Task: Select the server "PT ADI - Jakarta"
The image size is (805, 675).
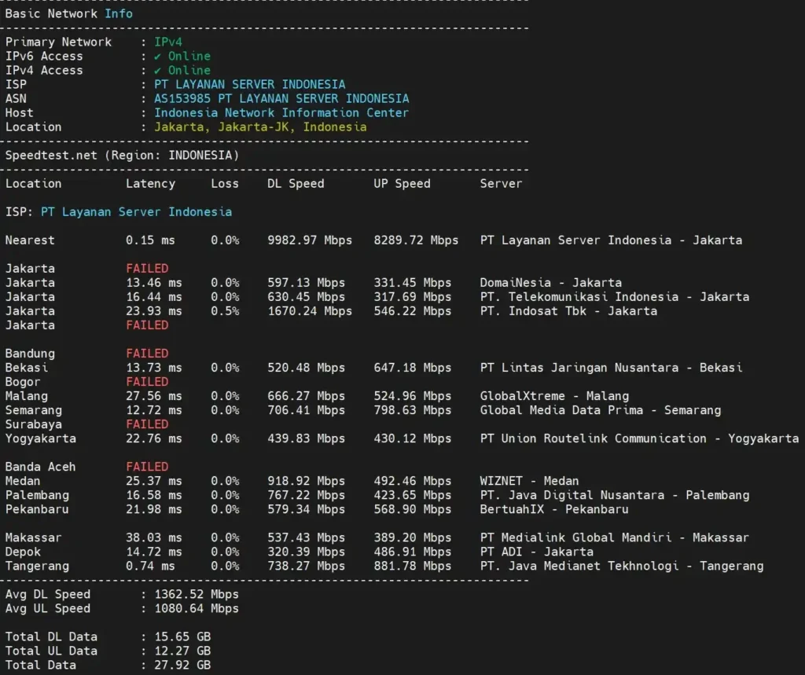Action: click(537, 552)
